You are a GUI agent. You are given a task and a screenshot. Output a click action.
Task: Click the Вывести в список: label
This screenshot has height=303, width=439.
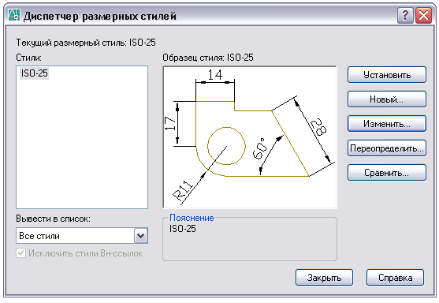pyautogui.click(x=53, y=219)
